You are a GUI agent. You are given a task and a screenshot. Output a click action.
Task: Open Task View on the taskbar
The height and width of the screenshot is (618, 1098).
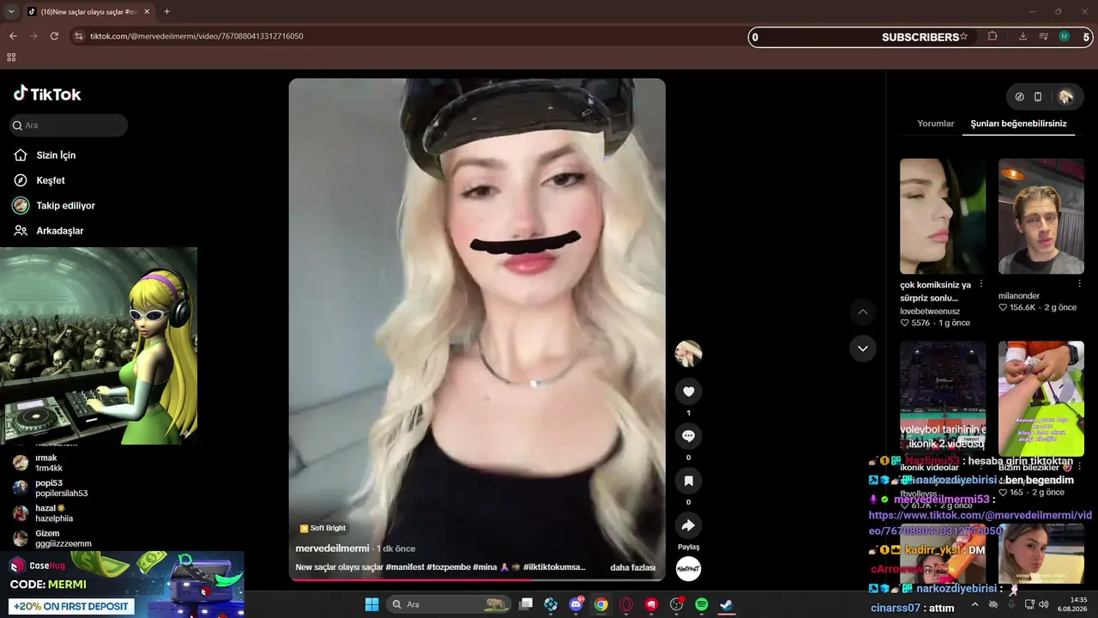click(x=527, y=604)
